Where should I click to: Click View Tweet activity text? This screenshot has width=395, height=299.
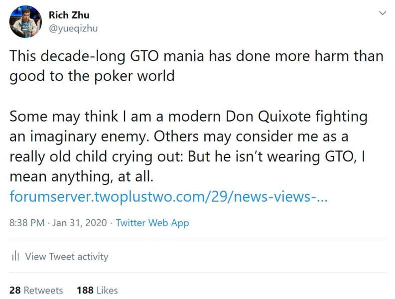coord(66,257)
